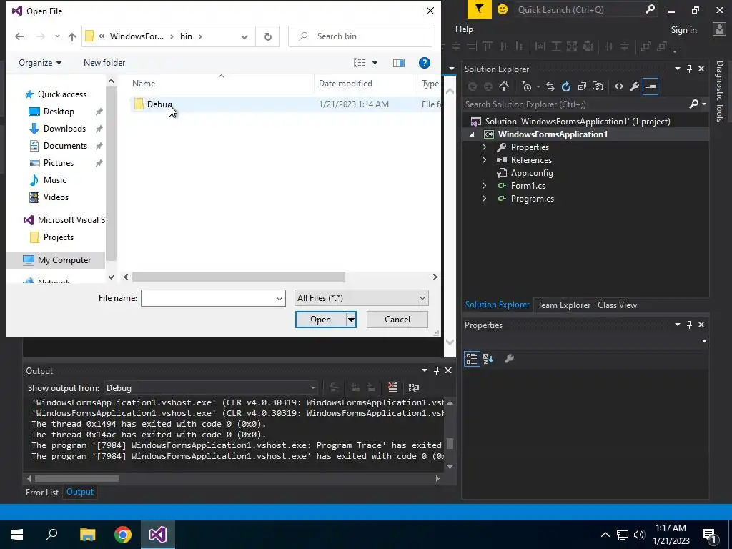The height and width of the screenshot is (549, 732).
Task: Click the notifications flag icon in title bar
Action: coord(480,9)
